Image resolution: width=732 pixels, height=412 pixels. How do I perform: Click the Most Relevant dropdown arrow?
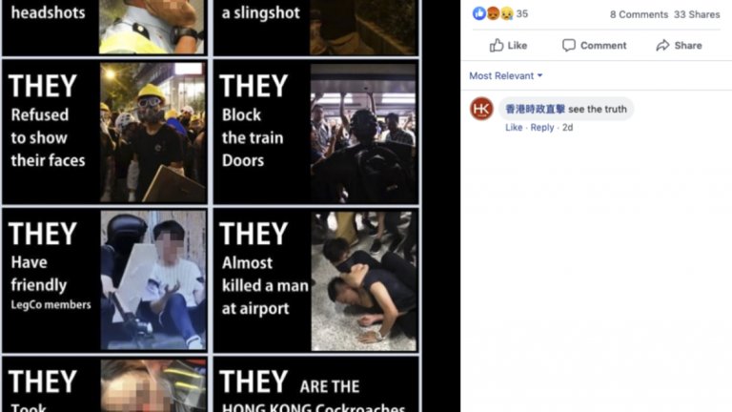pos(539,75)
